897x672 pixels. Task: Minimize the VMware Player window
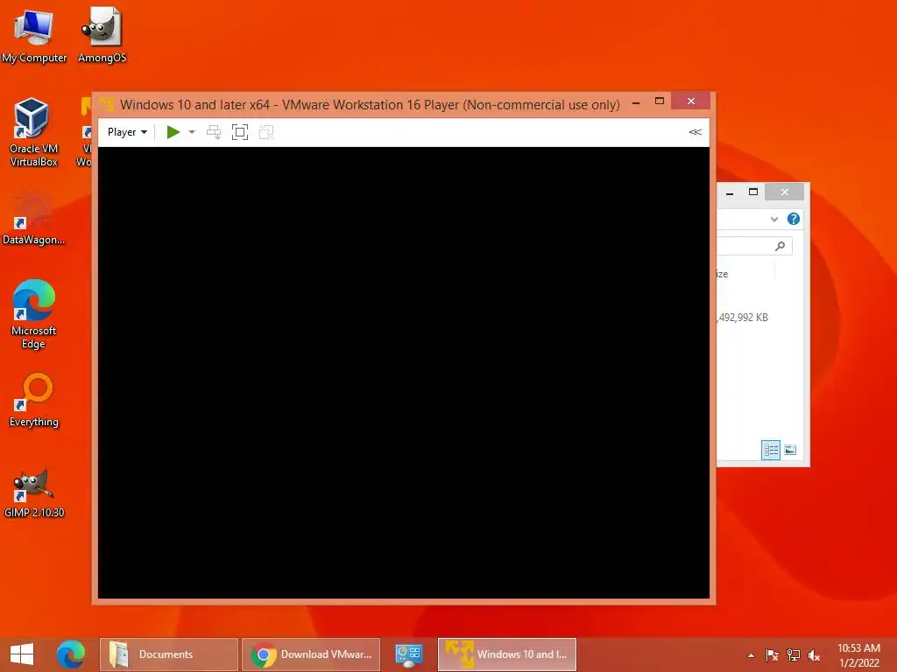point(636,103)
